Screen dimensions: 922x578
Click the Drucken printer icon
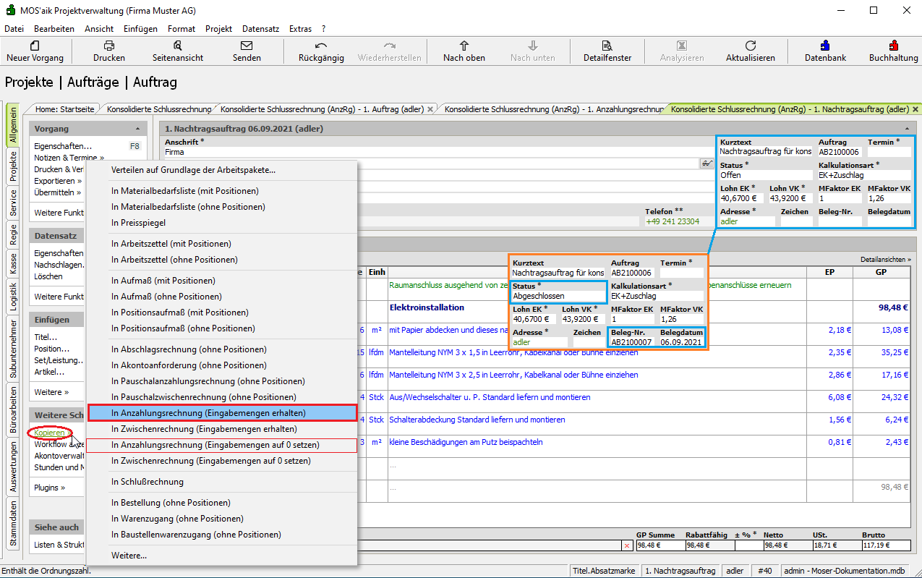[109, 46]
